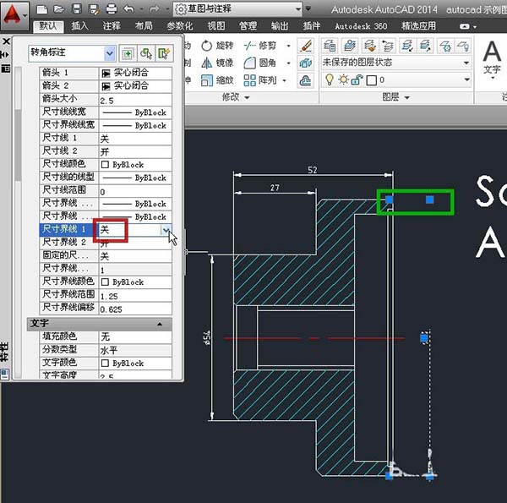Click the layer 0 color swatch square

371,80
